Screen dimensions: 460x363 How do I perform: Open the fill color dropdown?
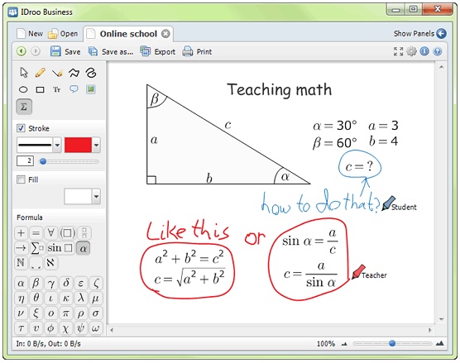pyautogui.click(x=96, y=197)
